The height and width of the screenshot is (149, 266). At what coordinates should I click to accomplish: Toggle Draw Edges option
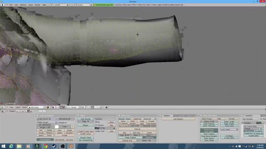tap(209, 132)
